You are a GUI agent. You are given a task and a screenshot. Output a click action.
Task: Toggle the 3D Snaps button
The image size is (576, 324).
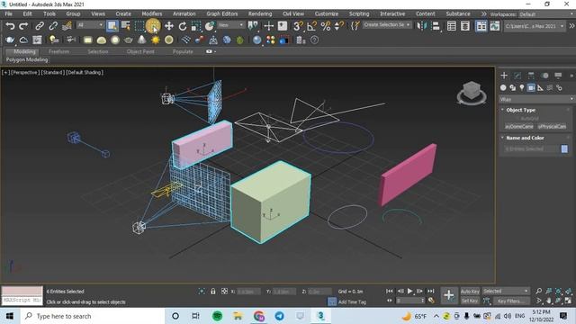[298, 26]
